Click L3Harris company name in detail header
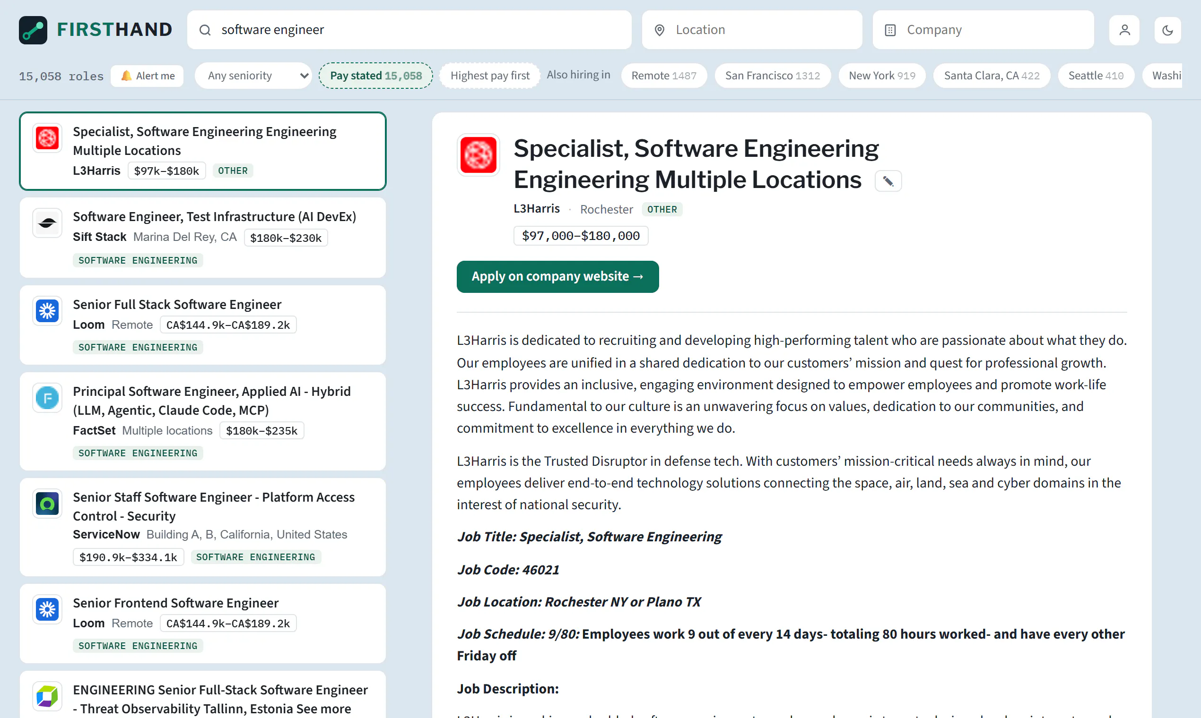The height and width of the screenshot is (718, 1201). [536, 208]
